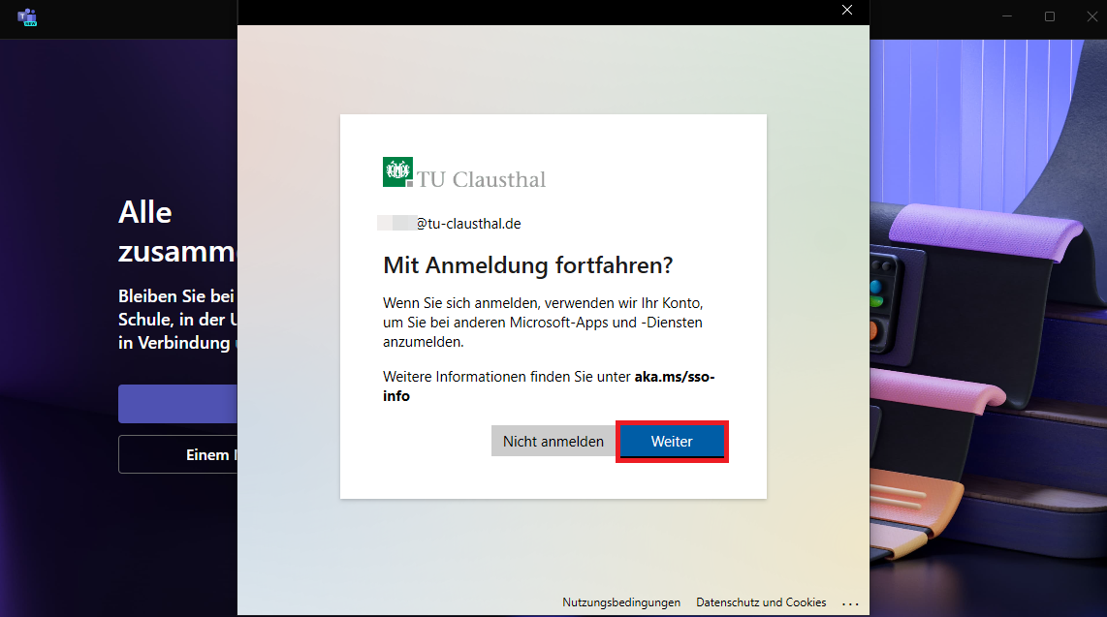The height and width of the screenshot is (617, 1107).
Task: Open 'Datenschutz und Cookies' link
Action: click(761, 602)
